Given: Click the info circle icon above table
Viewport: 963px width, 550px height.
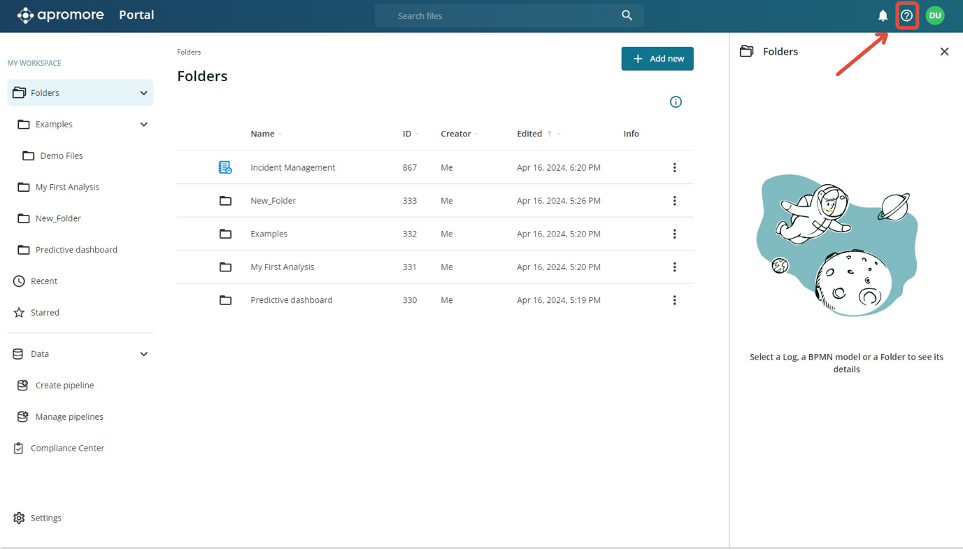Looking at the screenshot, I should pos(676,102).
